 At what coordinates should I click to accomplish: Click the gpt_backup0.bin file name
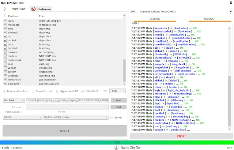pos(49,83)
